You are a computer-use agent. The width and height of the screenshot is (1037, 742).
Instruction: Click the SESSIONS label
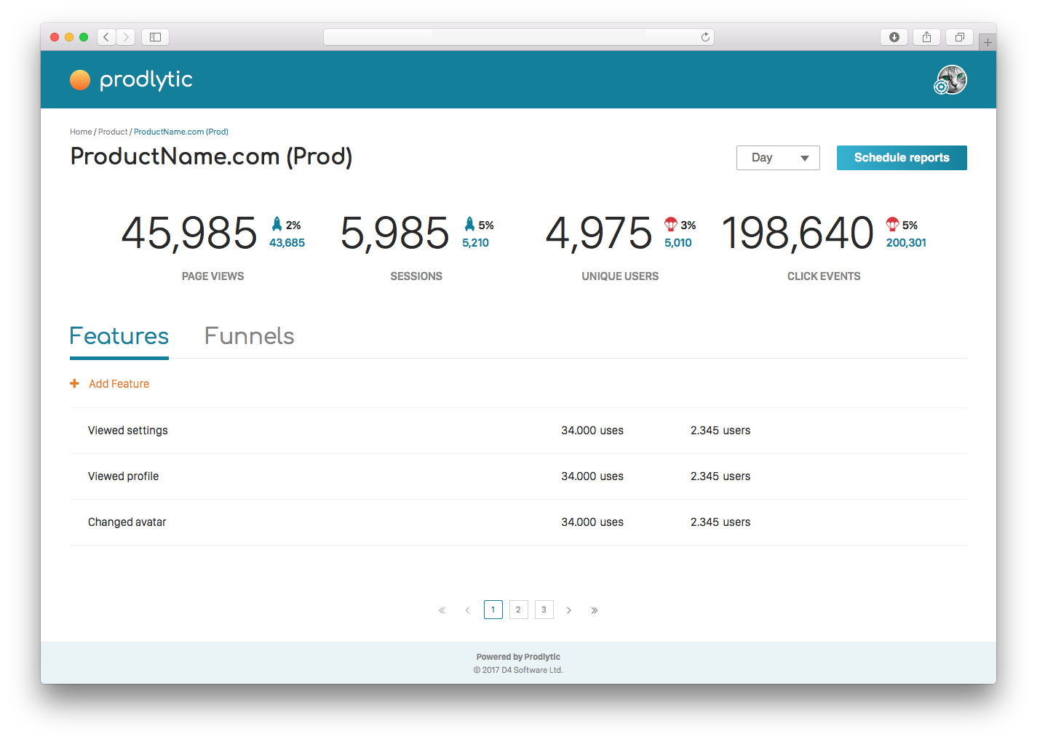pyautogui.click(x=416, y=276)
